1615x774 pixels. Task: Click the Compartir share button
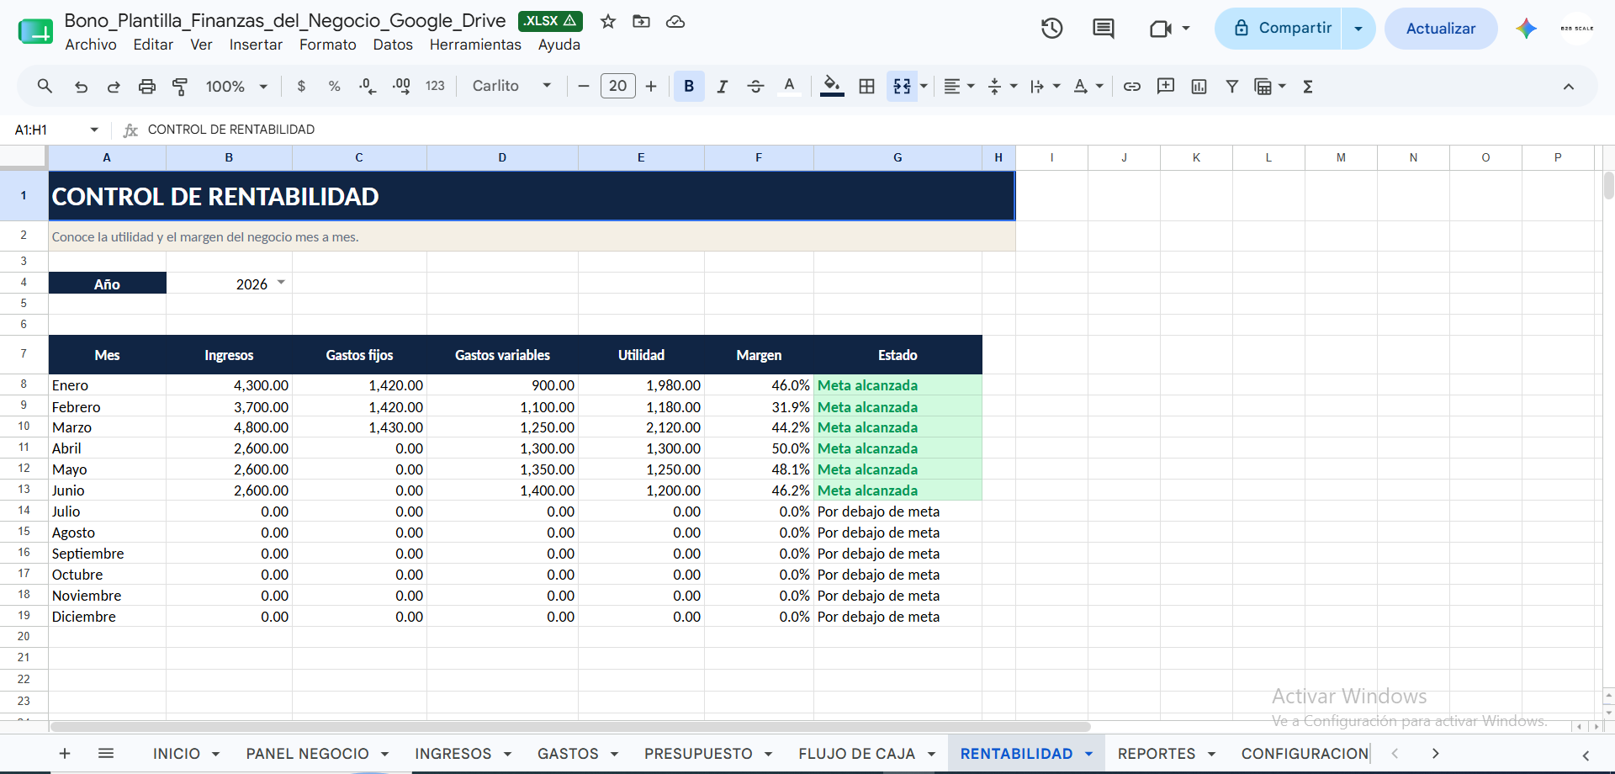coord(1279,29)
